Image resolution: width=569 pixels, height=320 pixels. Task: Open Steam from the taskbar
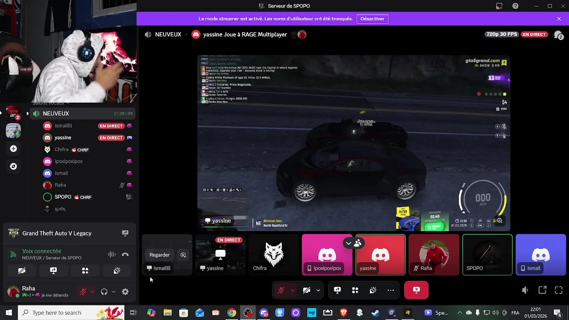[376, 313]
